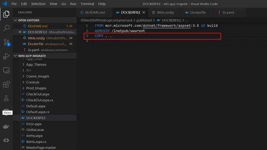
Task: Open the File menu
Action: pos(14,4)
